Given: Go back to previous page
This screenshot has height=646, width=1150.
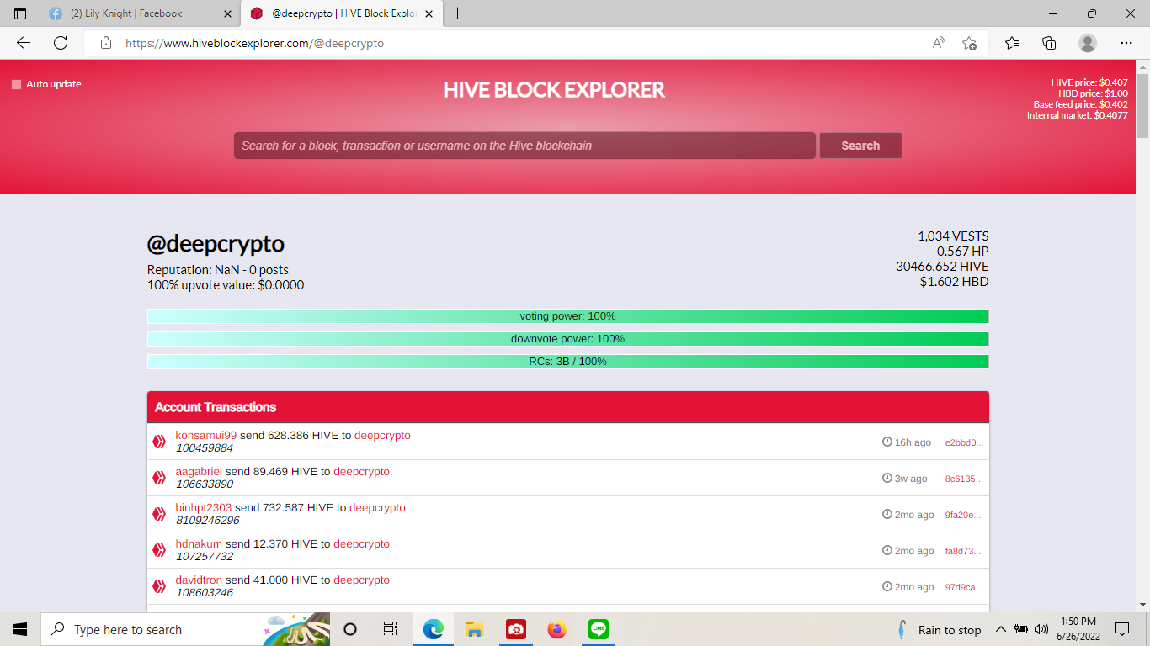Looking at the screenshot, I should (24, 43).
